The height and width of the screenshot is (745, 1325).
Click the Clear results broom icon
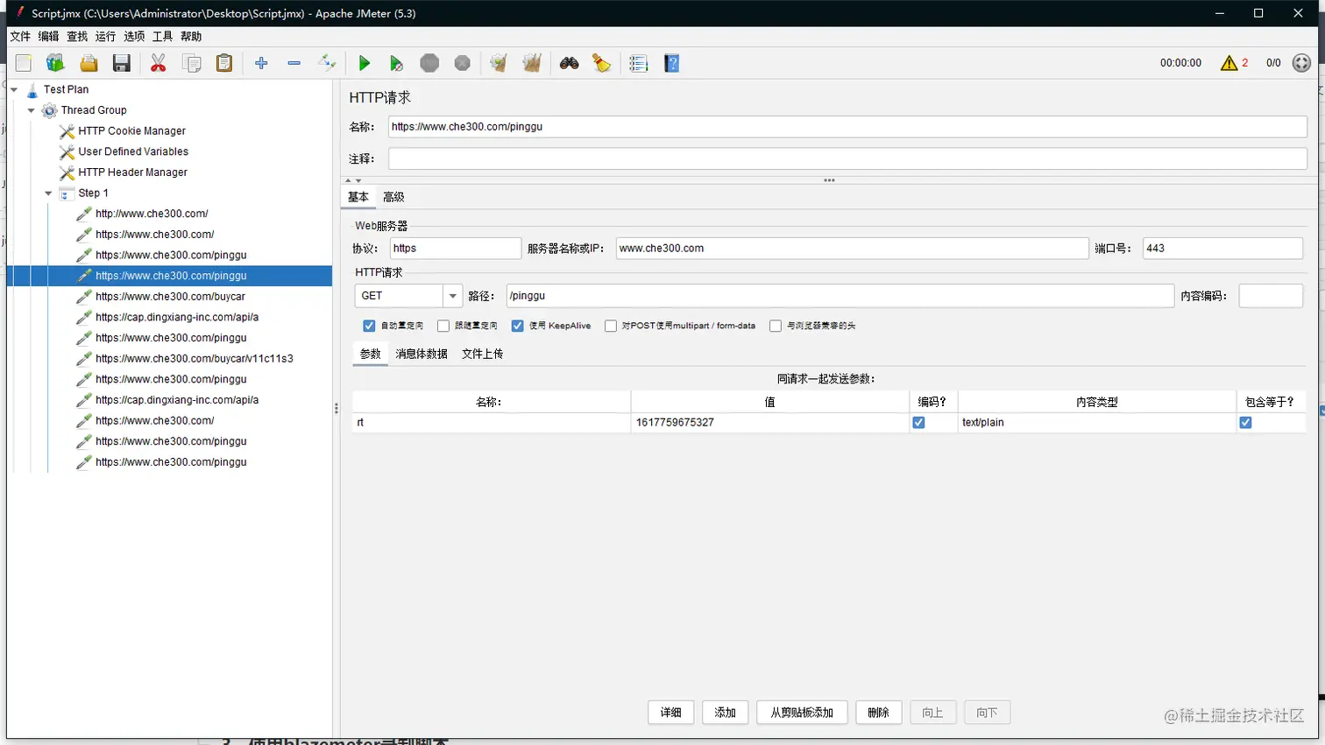point(499,63)
